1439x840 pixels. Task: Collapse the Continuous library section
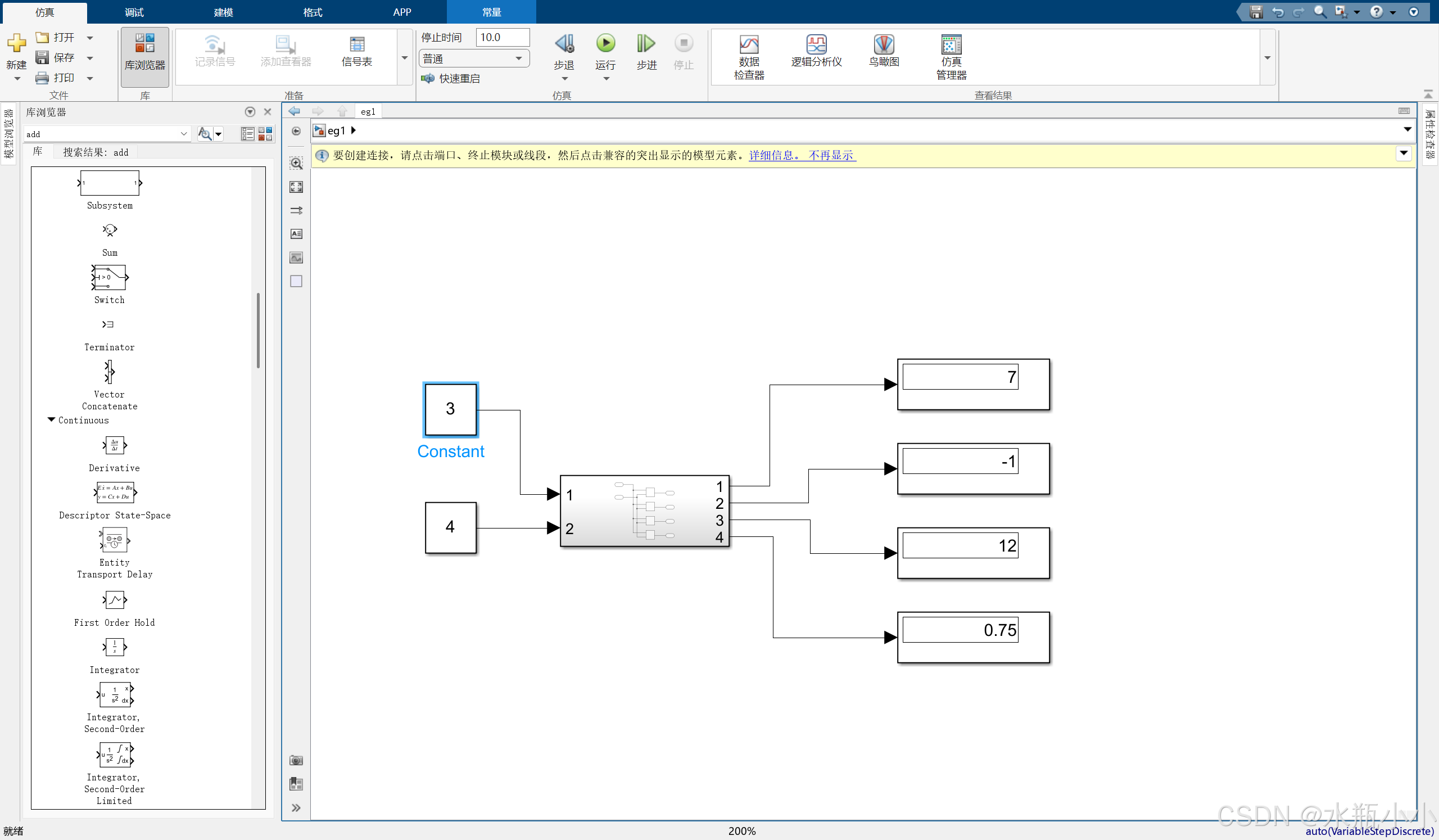[51, 419]
